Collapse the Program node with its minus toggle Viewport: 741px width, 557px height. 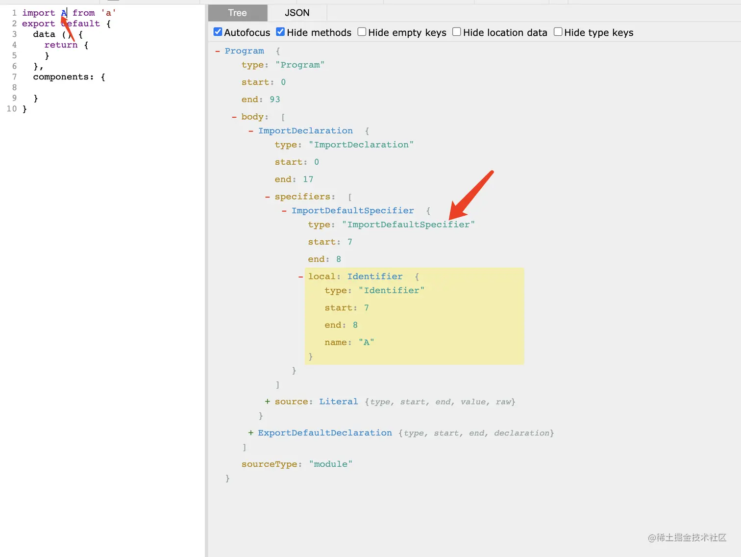coord(218,51)
